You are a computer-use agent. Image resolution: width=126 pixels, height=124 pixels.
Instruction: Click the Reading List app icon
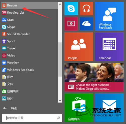point(4,13)
